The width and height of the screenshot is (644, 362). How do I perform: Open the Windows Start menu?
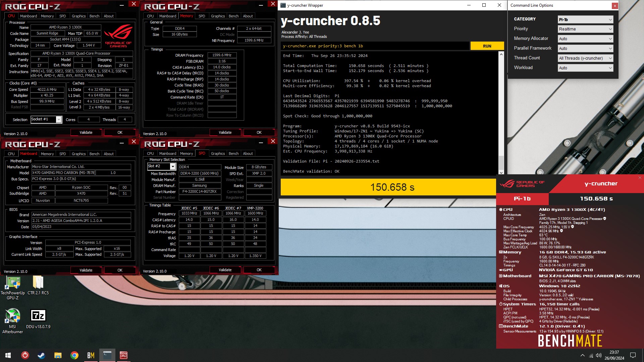pos(8,355)
